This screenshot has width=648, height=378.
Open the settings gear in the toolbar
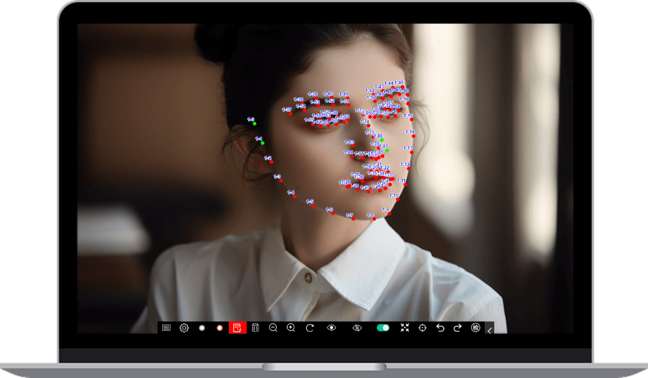(184, 328)
